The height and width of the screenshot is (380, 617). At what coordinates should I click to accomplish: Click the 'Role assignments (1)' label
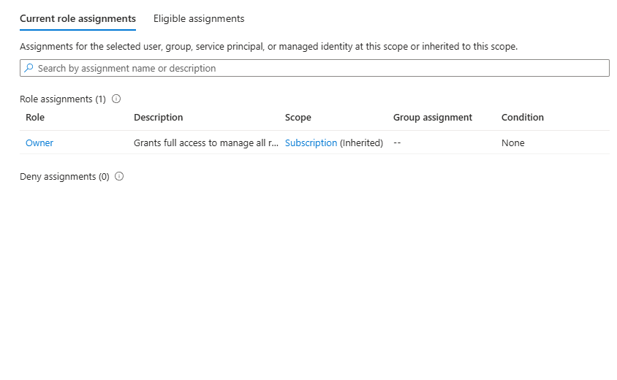click(x=63, y=99)
